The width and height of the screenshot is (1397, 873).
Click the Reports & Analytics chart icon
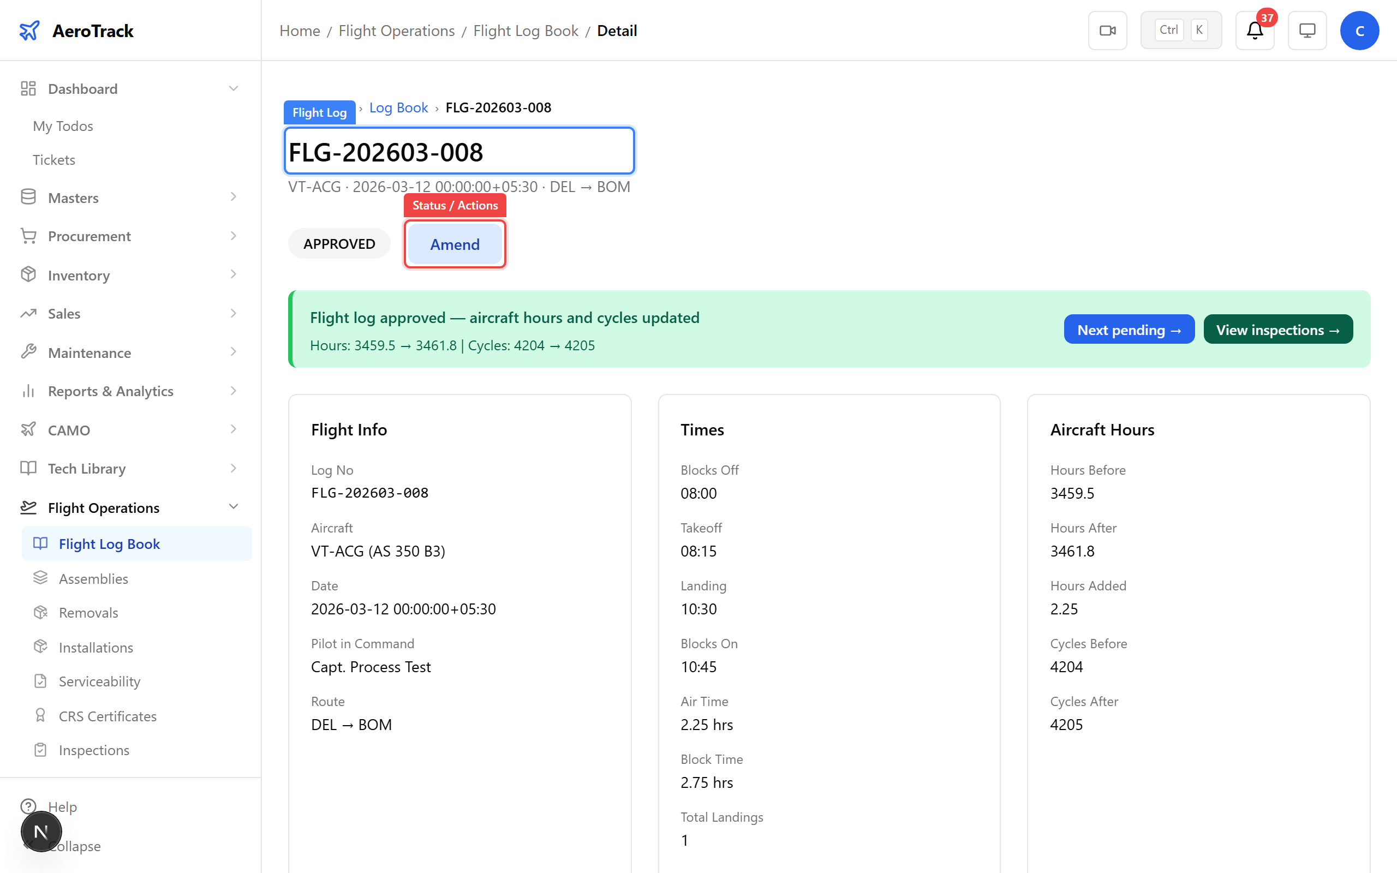point(29,391)
